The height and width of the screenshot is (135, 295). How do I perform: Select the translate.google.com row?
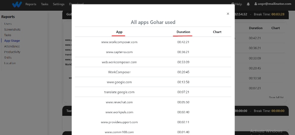click(x=153, y=92)
